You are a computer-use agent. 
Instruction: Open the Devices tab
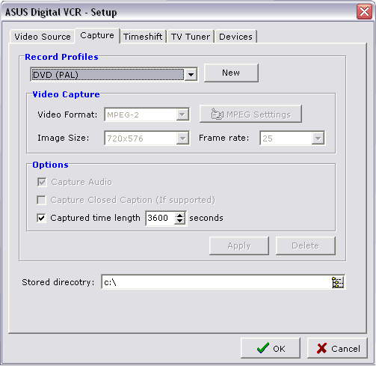click(x=235, y=37)
